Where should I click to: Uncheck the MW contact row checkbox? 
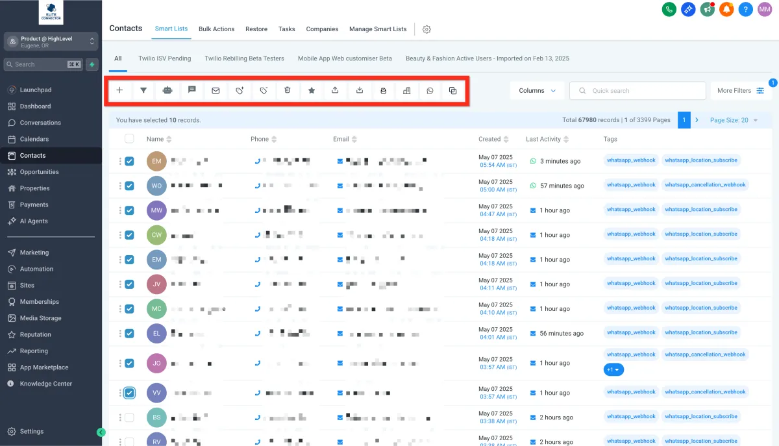pyautogui.click(x=129, y=210)
